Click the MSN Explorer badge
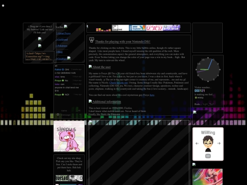 coord(137,28)
